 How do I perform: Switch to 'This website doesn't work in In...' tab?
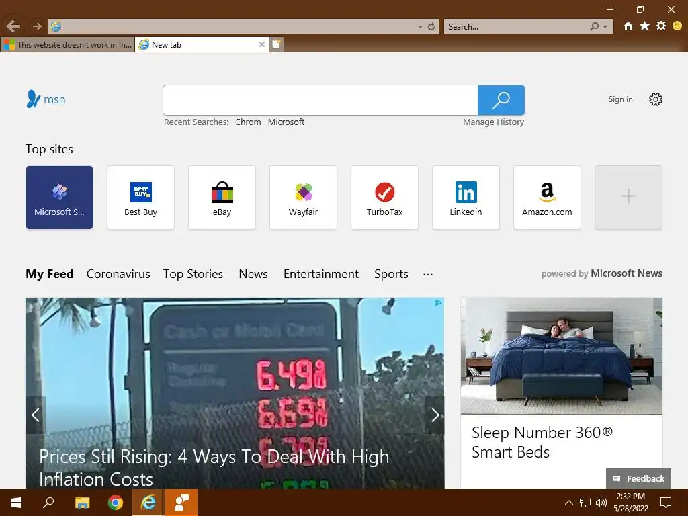pyautogui.click(x=68, y=44)
